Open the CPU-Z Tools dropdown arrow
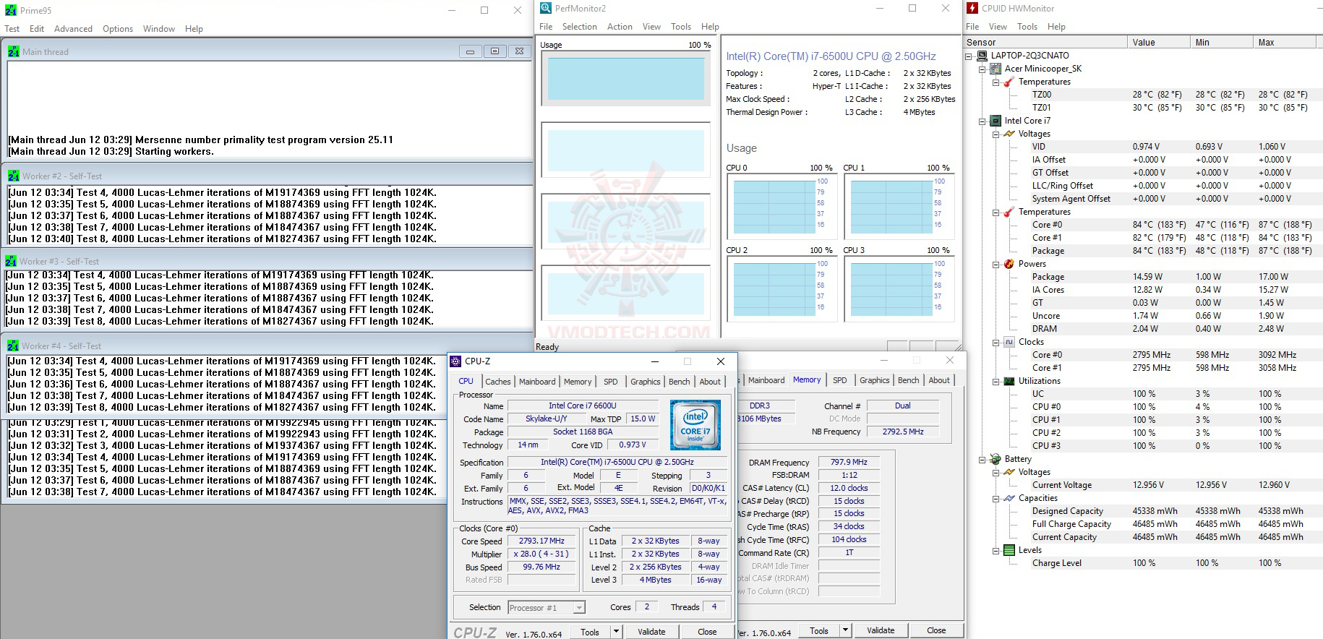The height and width of the screenshot is (639, 1323). pos(616,632)
